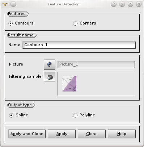Click the Close button at bottom
The image size is (144, 147).
click(x=92, y=134)
